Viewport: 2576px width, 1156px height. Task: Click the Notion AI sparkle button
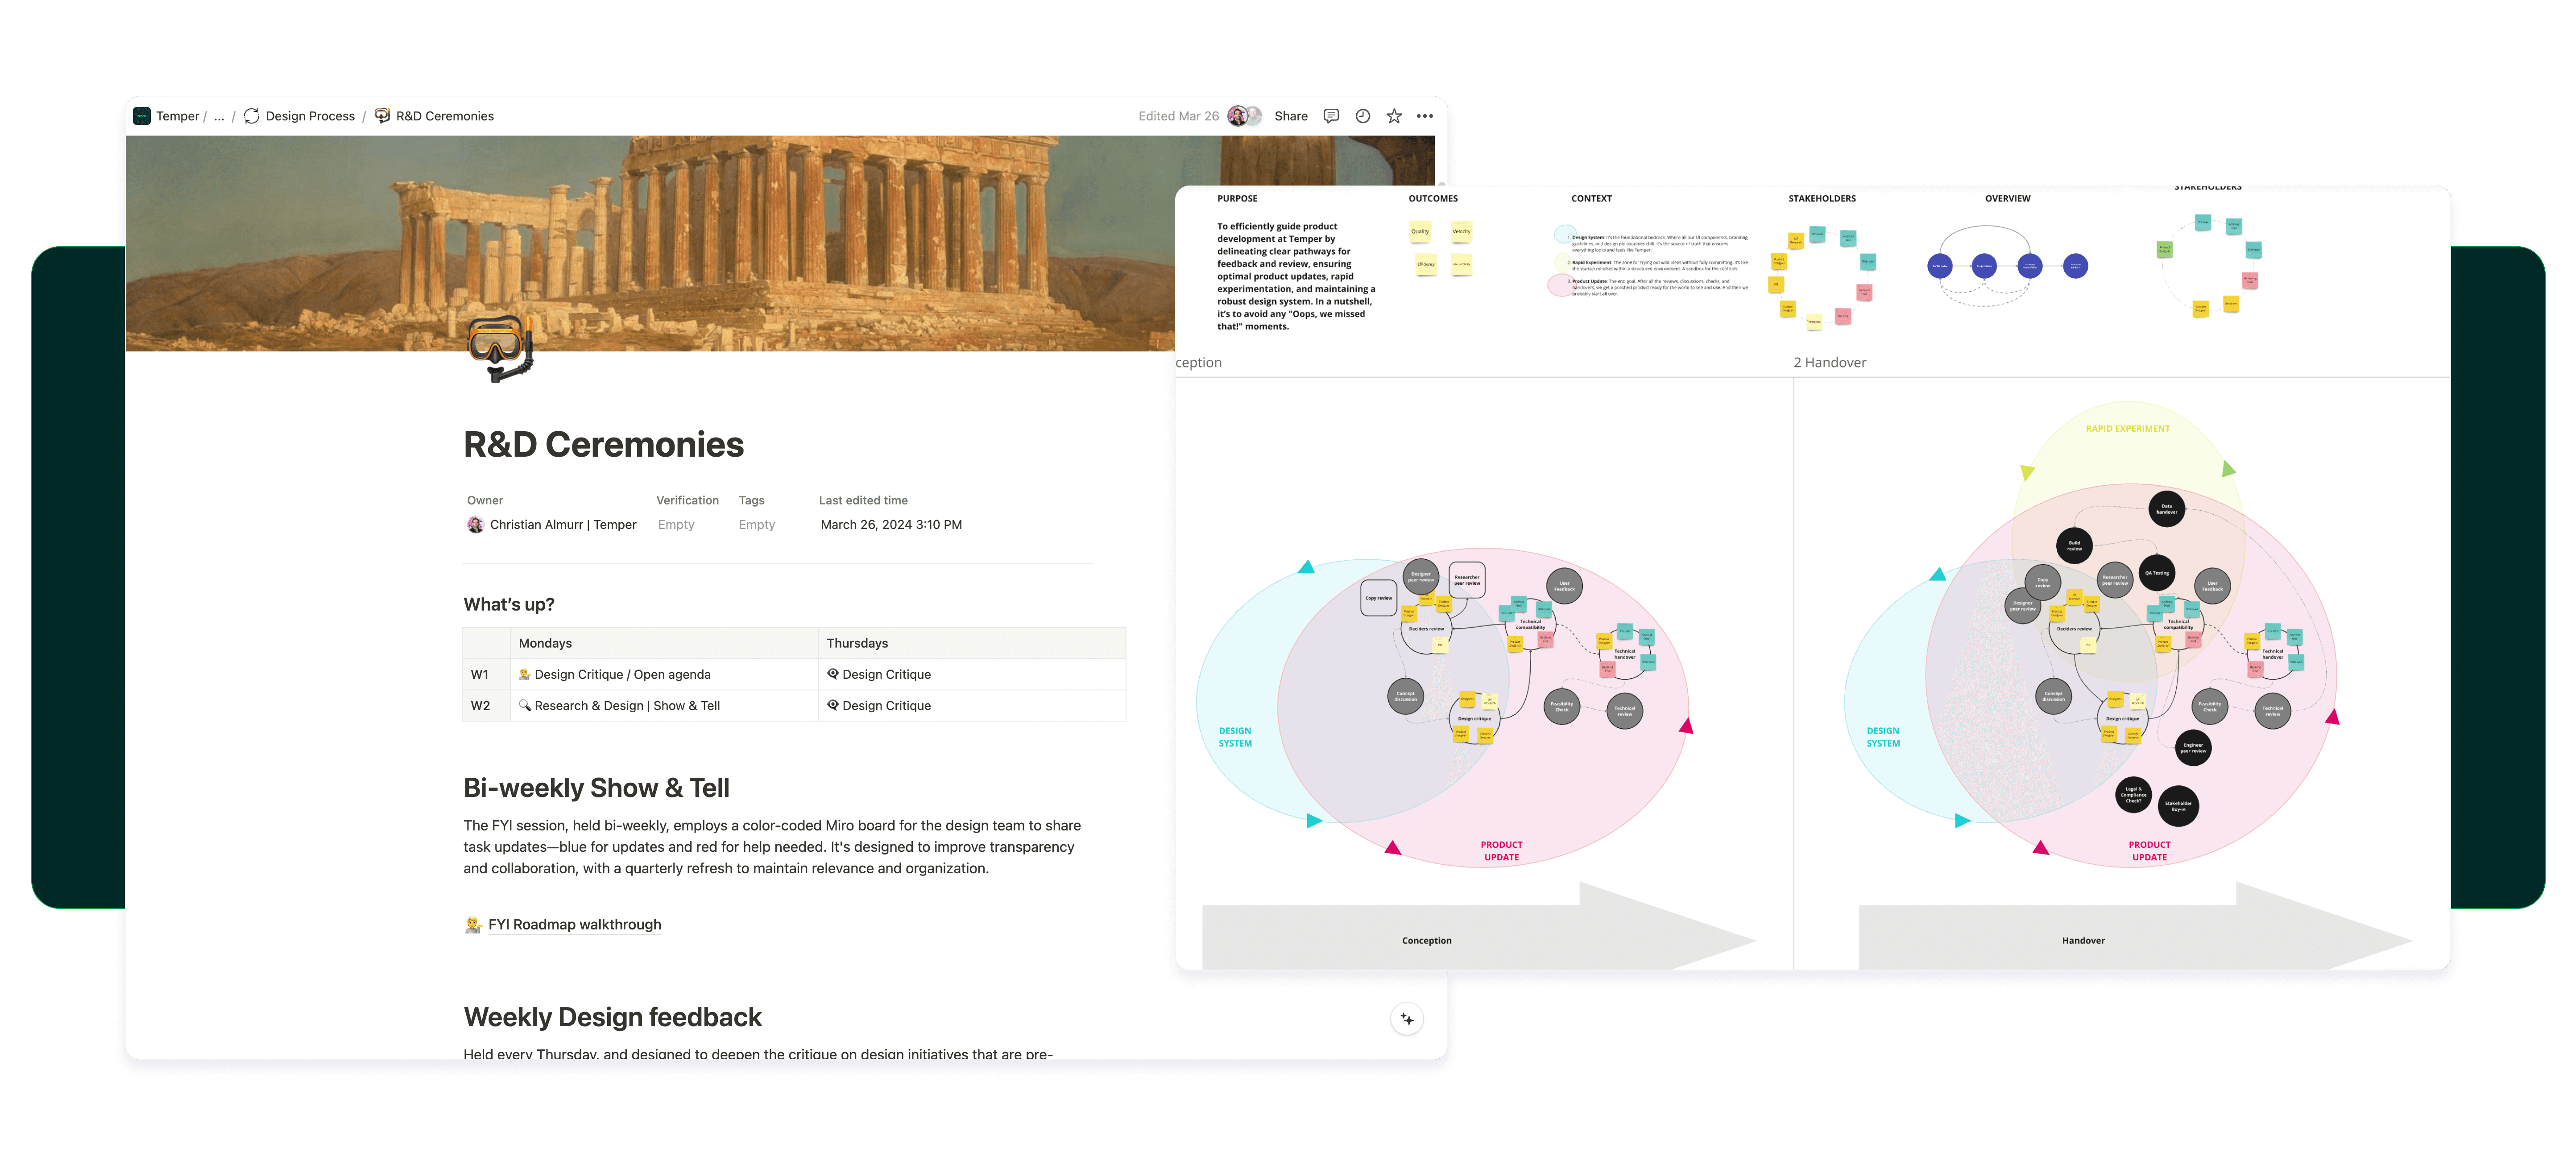pyautogui.click(x=1407, y=1019)
